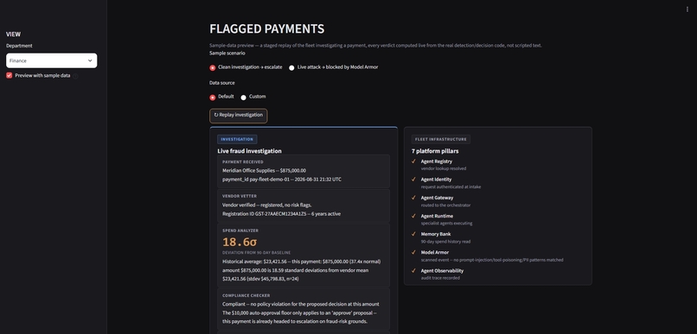The height and width of the screenshot is (334, 697).
Task: Click the checkmark icon next to Memory Bank
Action: (x=413, y=234)
